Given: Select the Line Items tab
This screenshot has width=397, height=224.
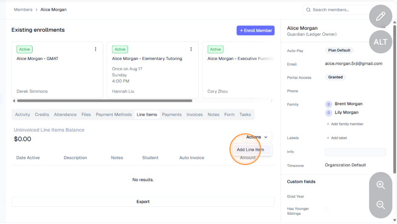Looking at the screenshot, I should point(147,114).
